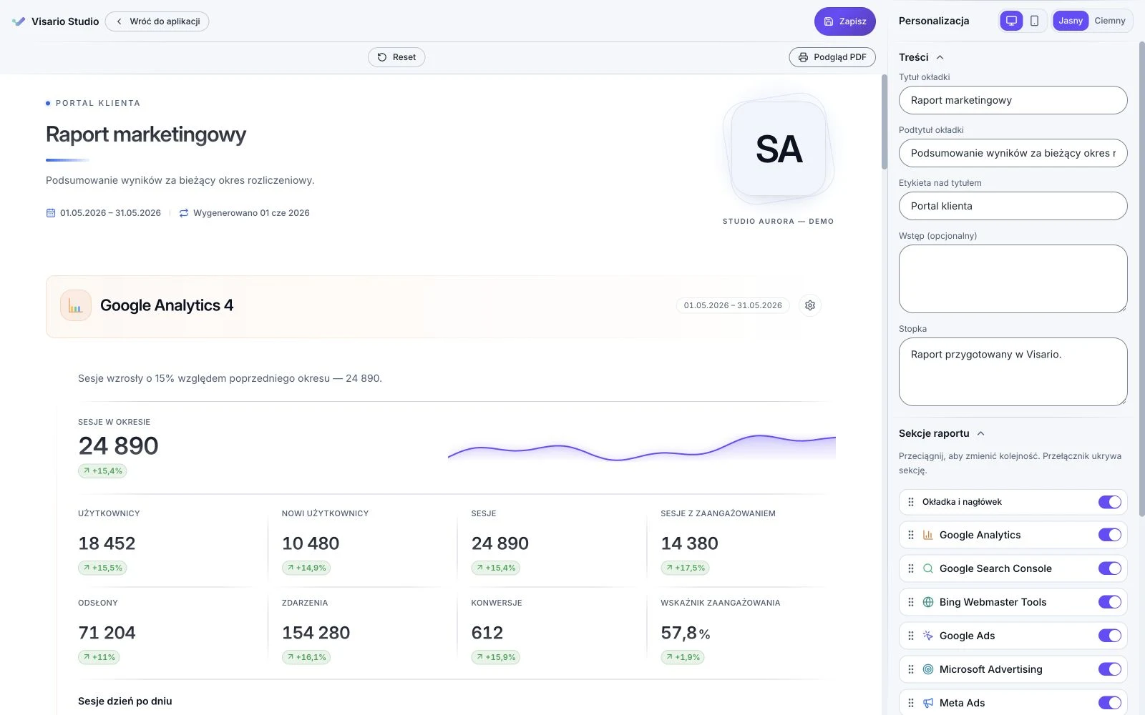Click the Bing Webmaster Tools globe icon
This screenshot has width=1145, height=715.
pyautogui.click(x=928, y=602)
